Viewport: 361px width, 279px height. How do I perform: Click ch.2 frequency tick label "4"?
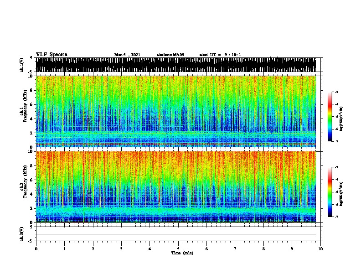click(x=32, y=194)
